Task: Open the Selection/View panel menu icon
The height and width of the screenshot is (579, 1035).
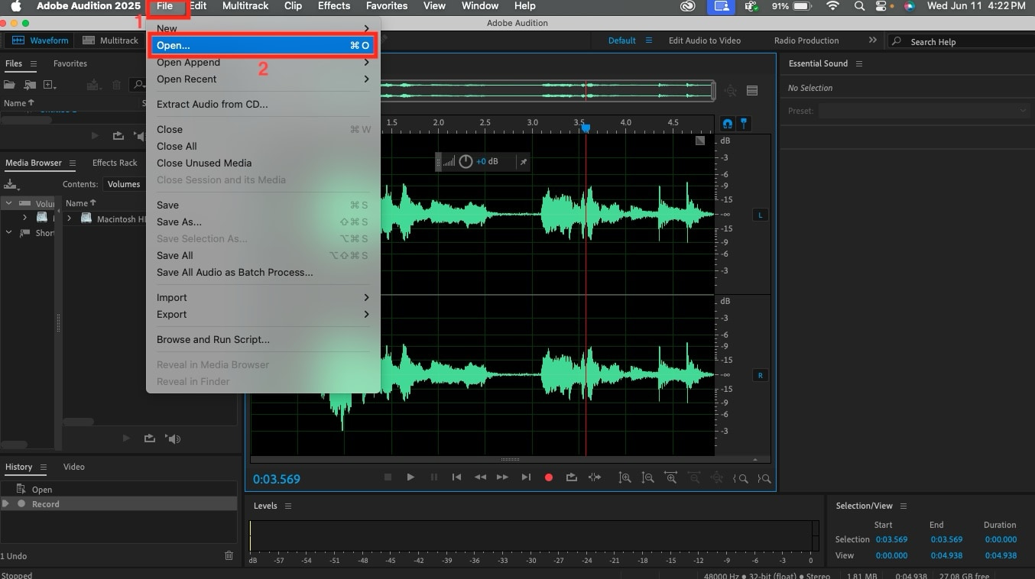Action: 903,506
